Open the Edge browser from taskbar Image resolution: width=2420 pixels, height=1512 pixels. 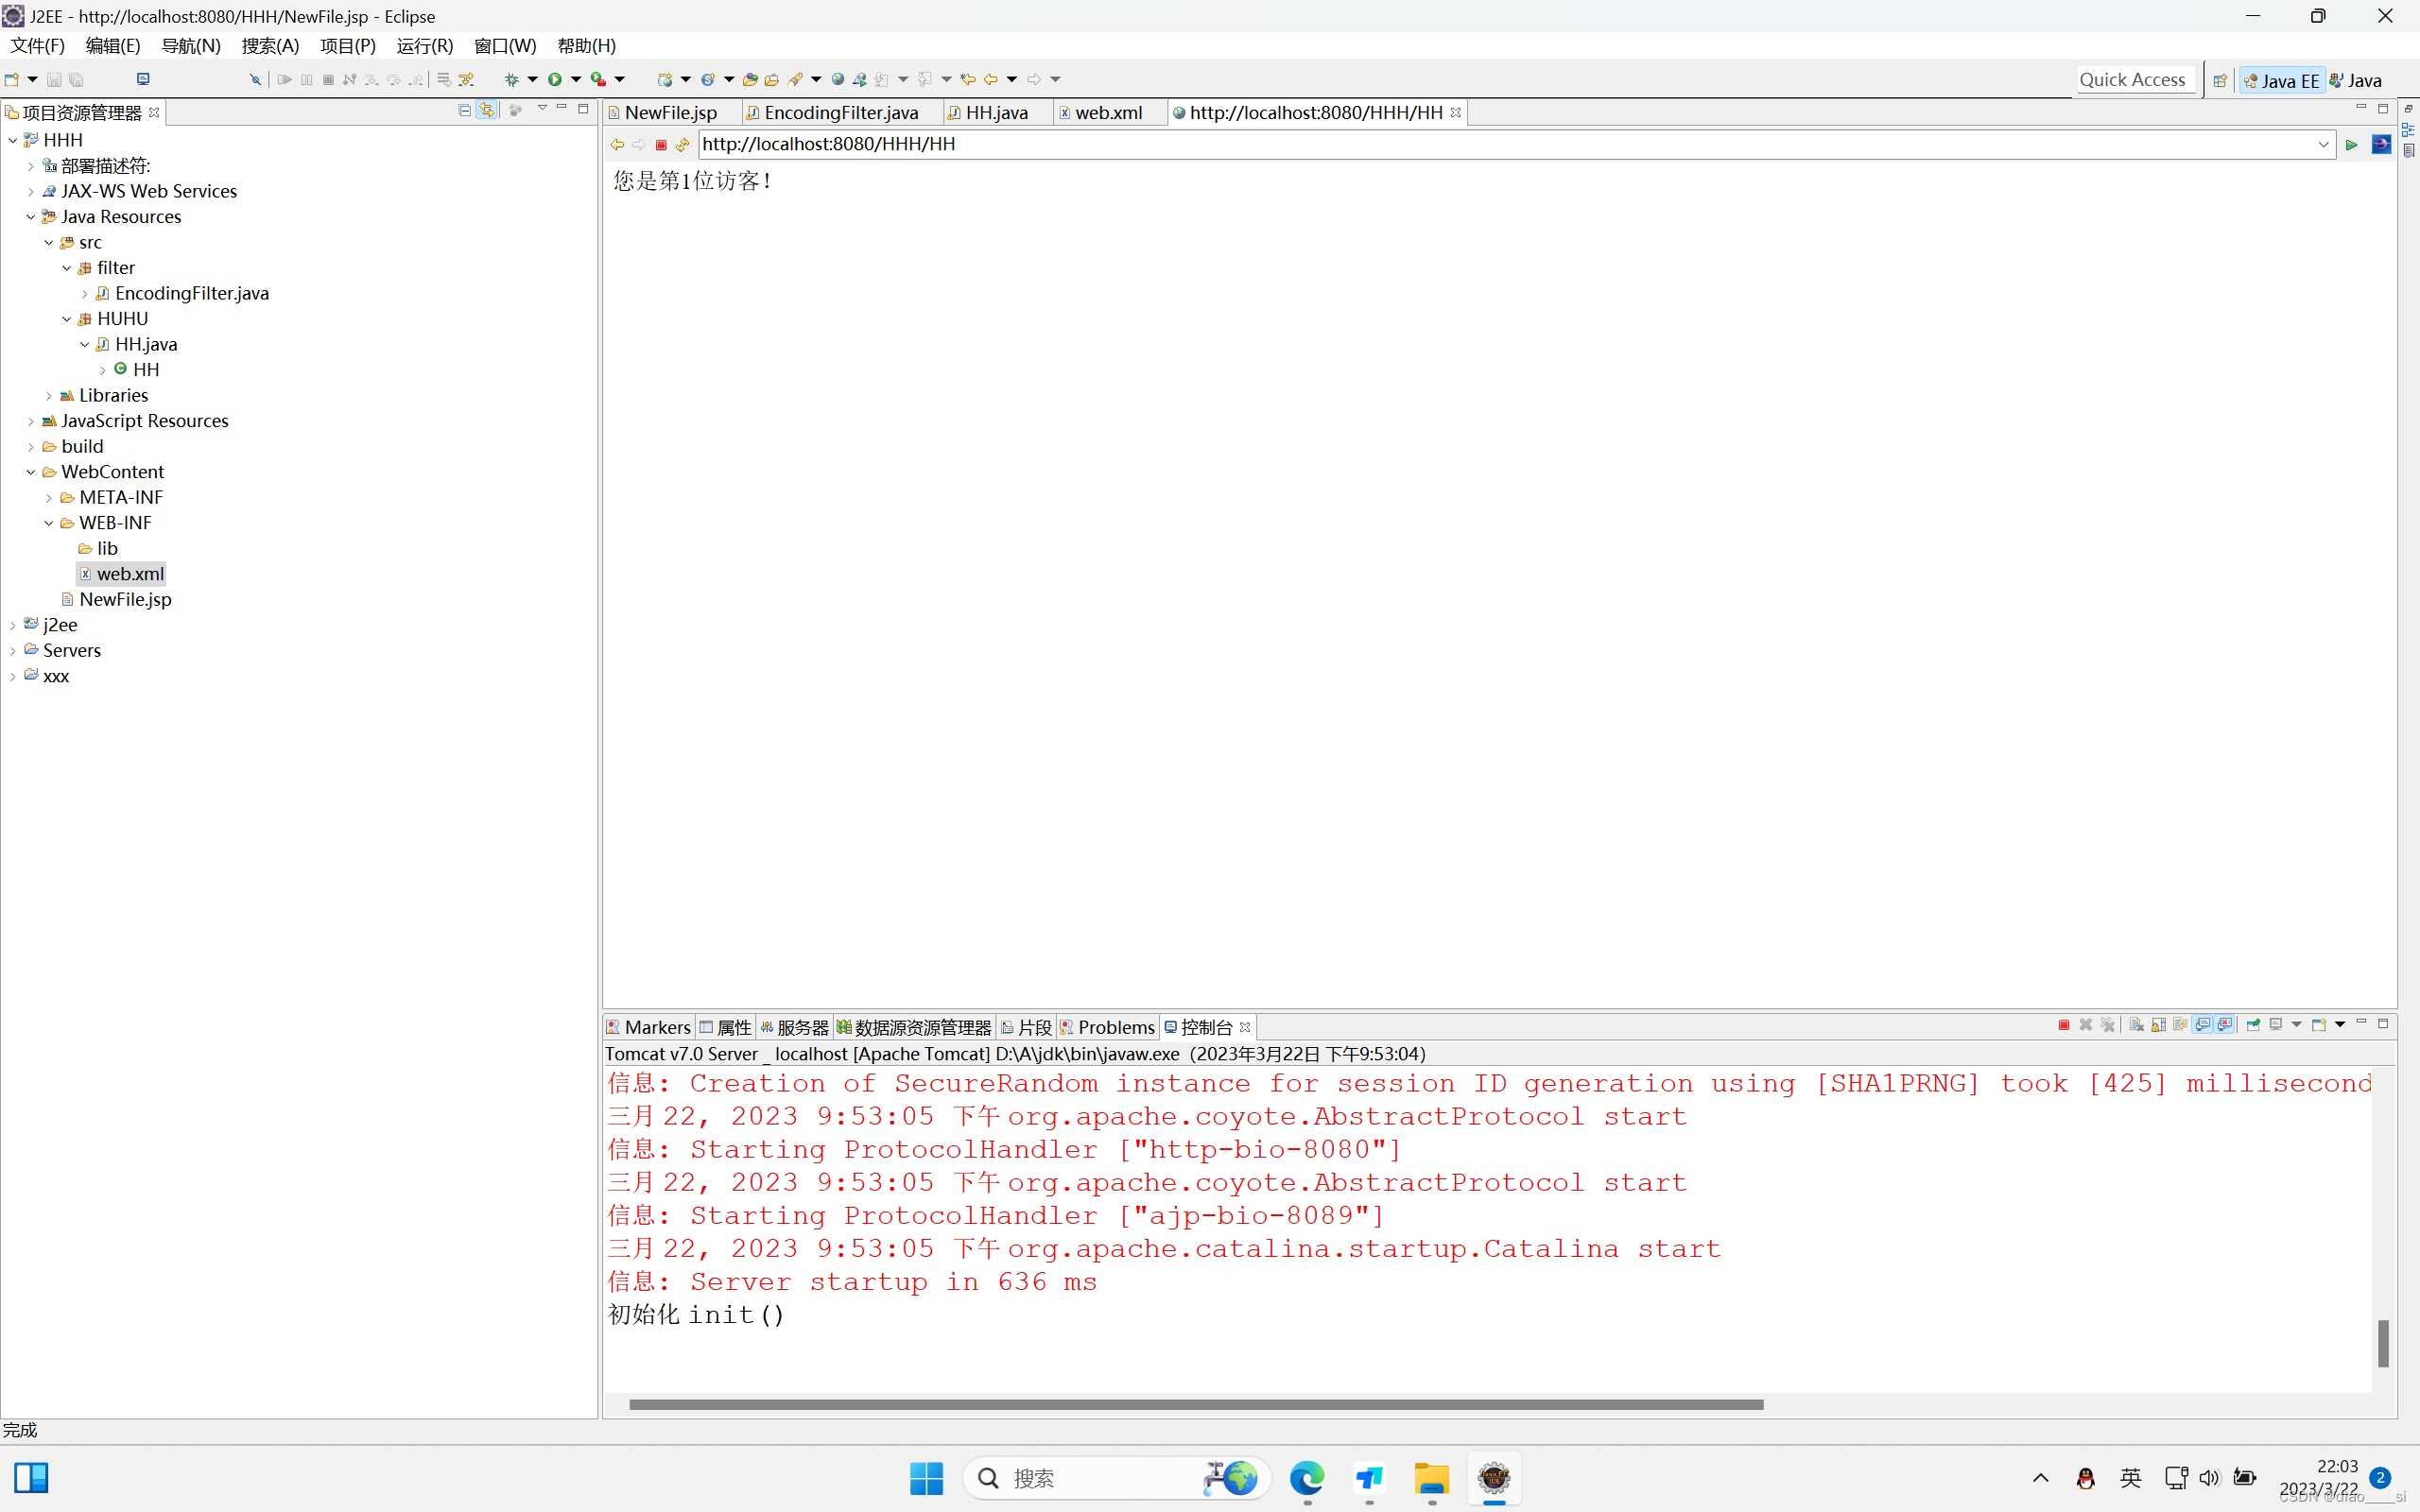(1306, 1477)
